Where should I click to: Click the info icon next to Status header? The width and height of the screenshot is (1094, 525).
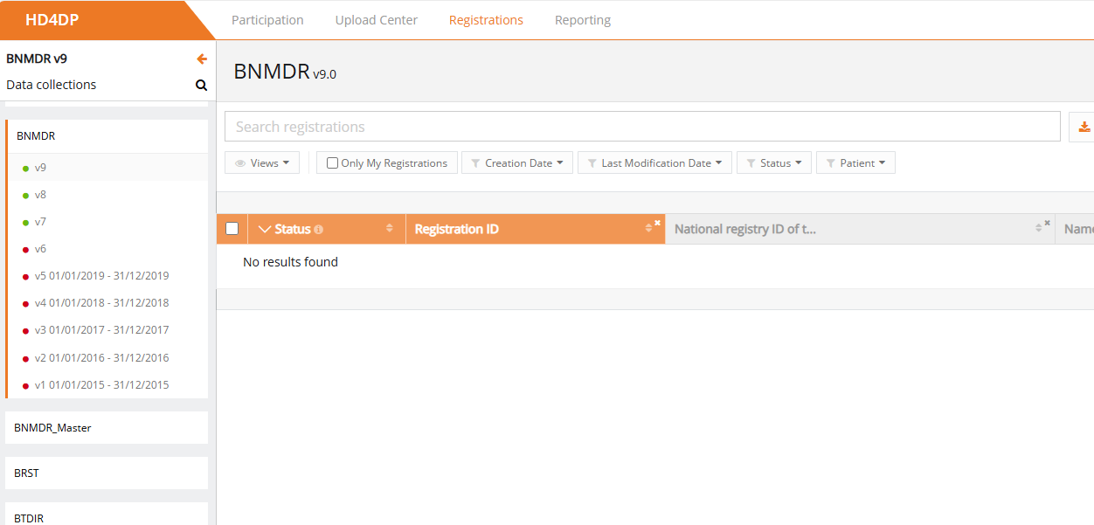pos(319,230)
